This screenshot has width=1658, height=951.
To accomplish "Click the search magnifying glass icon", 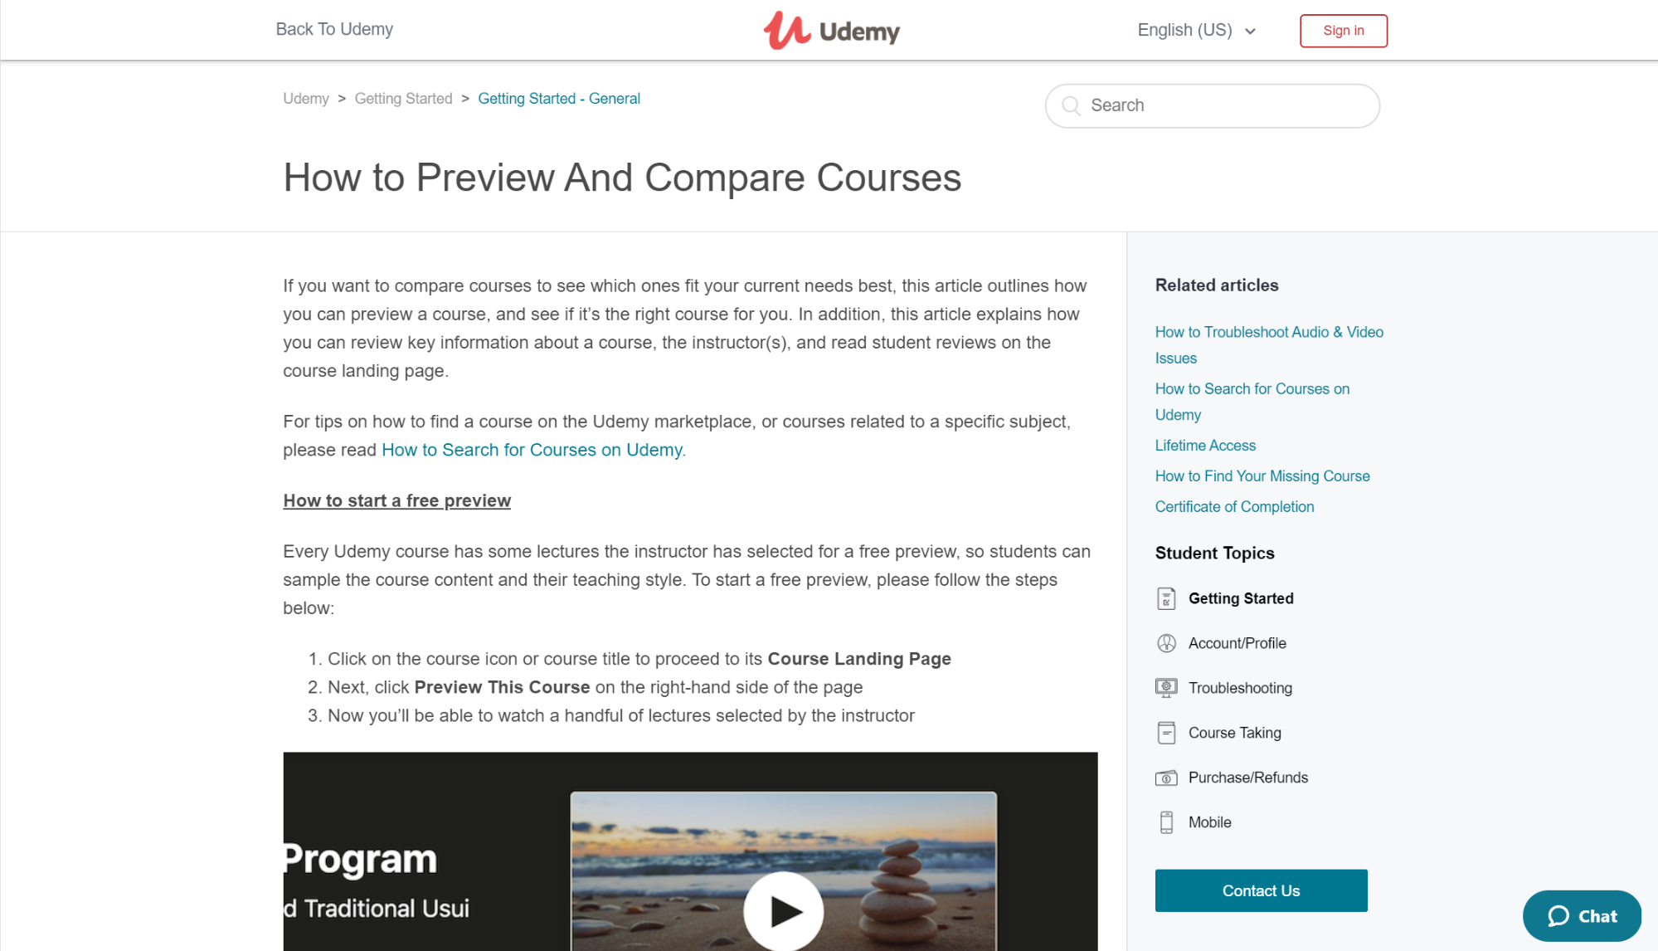I will [1071, 106].
